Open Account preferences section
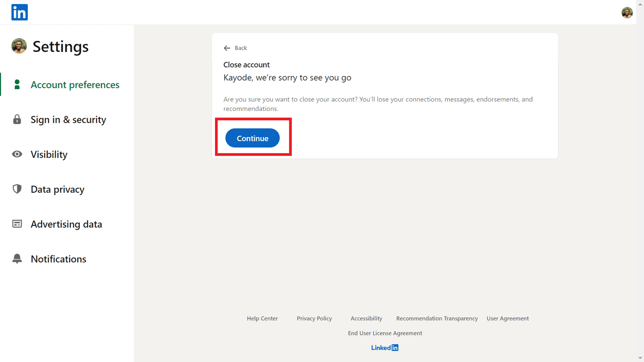Viewport: 644px width, 362px height. coord(75,85)
